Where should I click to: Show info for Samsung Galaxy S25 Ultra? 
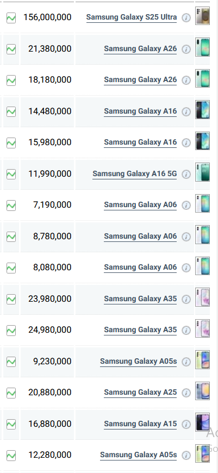(186, 18)
